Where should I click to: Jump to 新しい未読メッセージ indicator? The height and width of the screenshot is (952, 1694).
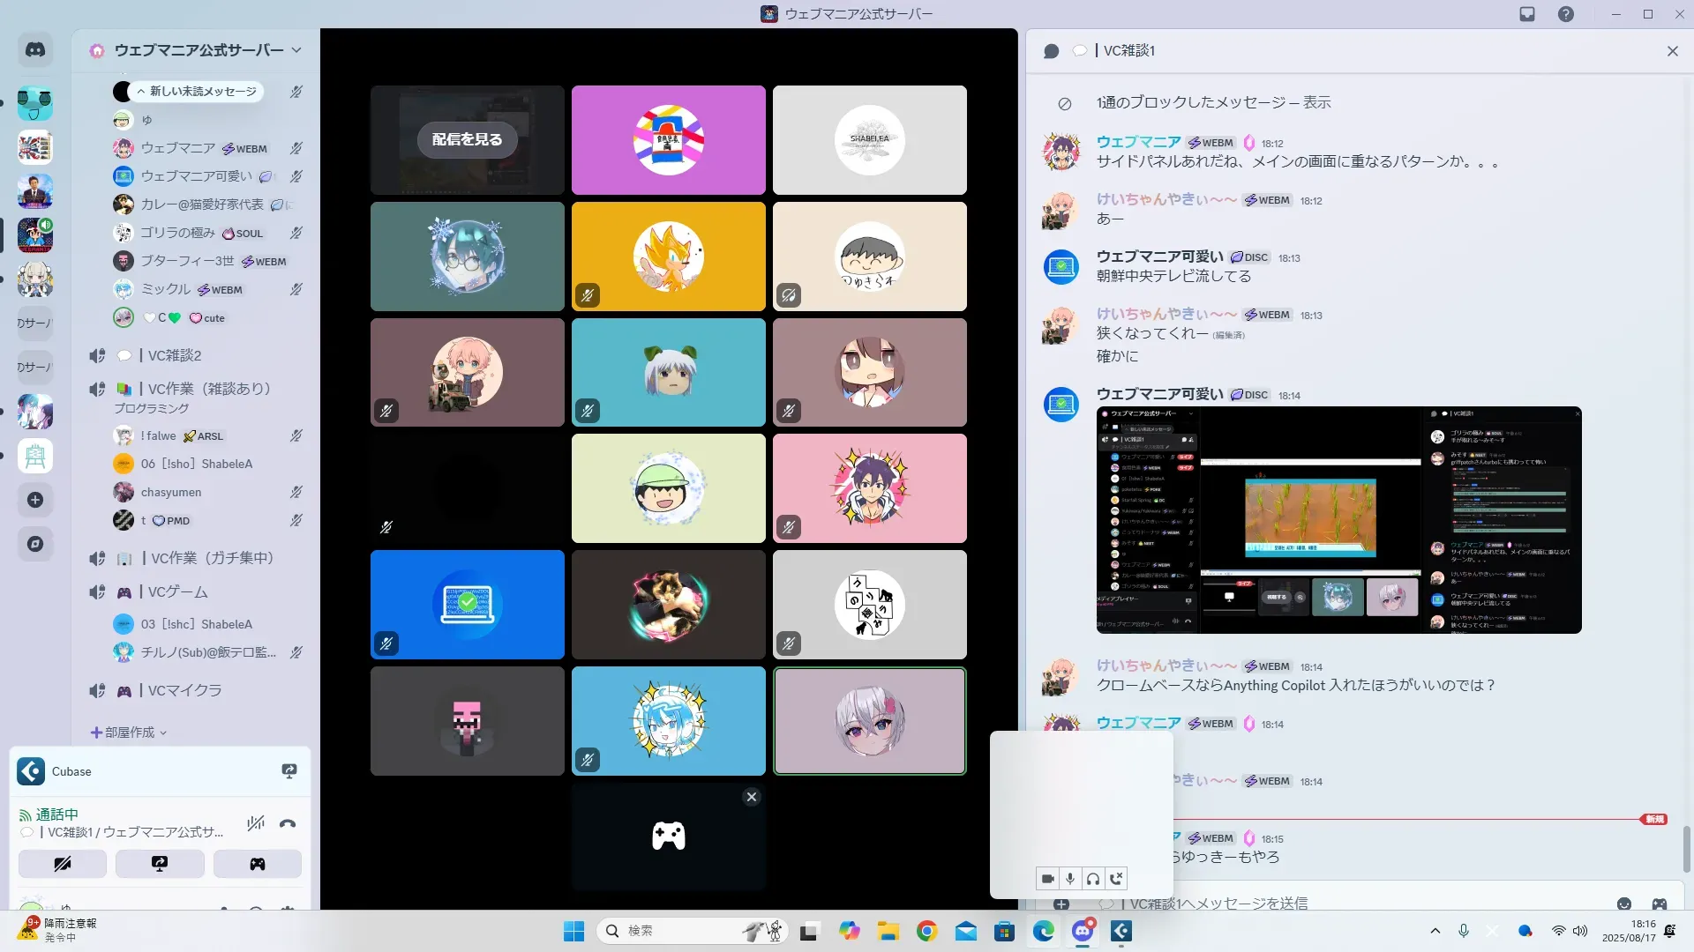click(198, 91)
